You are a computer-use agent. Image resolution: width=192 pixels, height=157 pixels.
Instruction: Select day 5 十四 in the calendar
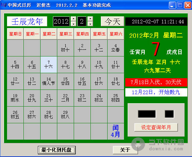pyautogui.click(x=15, y=65)
